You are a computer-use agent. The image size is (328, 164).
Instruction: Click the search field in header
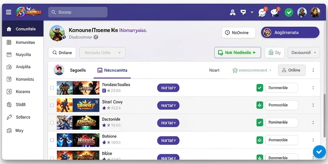tap(78, 12)
